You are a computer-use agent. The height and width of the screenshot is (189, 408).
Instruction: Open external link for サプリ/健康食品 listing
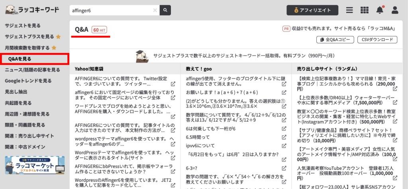click(395, 140)
